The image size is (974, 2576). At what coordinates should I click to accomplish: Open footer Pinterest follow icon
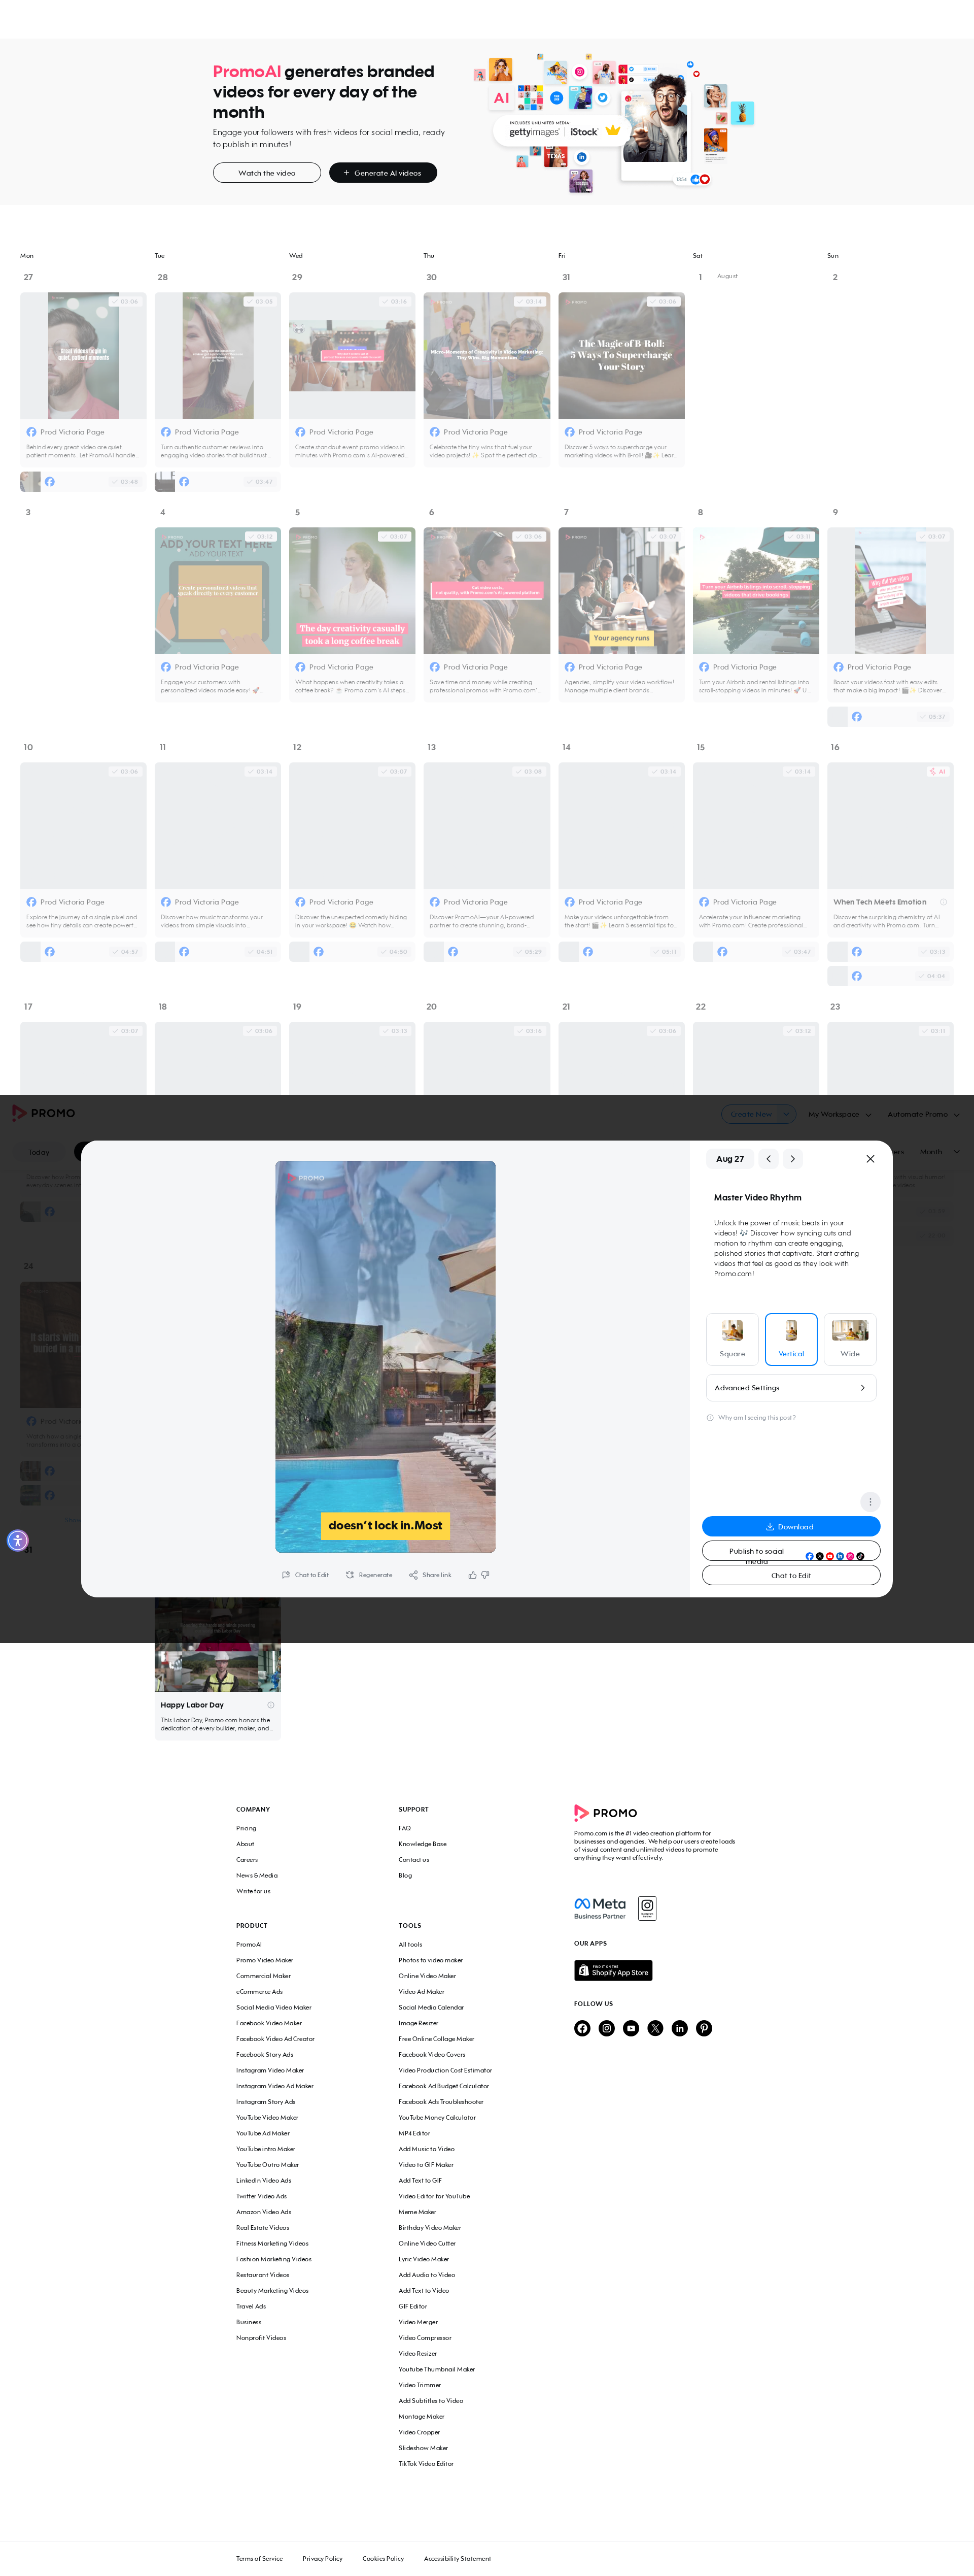(x=704, y=2028)
